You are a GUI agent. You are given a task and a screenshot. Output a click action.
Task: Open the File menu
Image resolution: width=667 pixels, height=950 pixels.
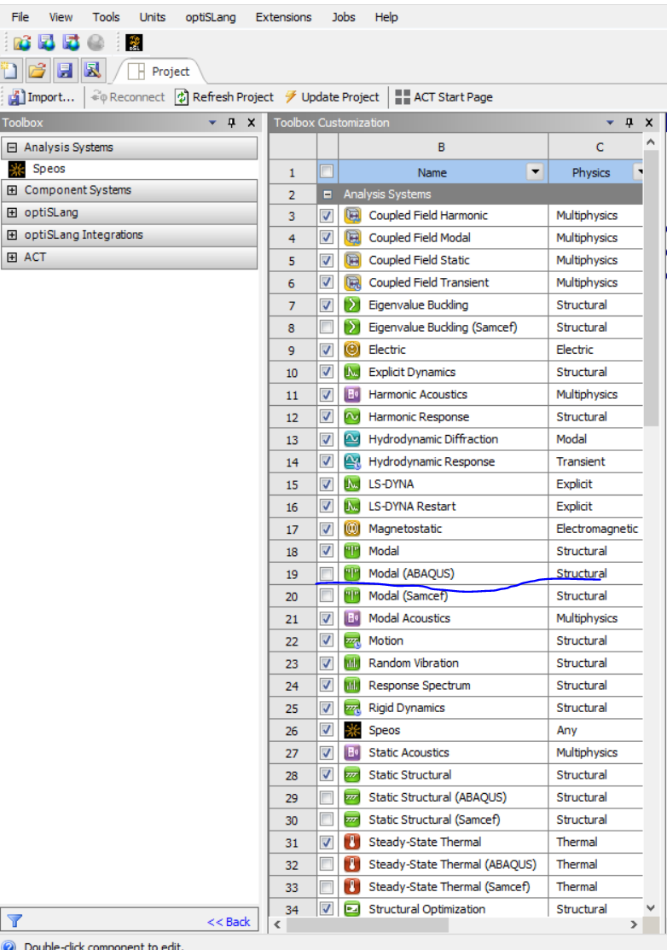20,17
